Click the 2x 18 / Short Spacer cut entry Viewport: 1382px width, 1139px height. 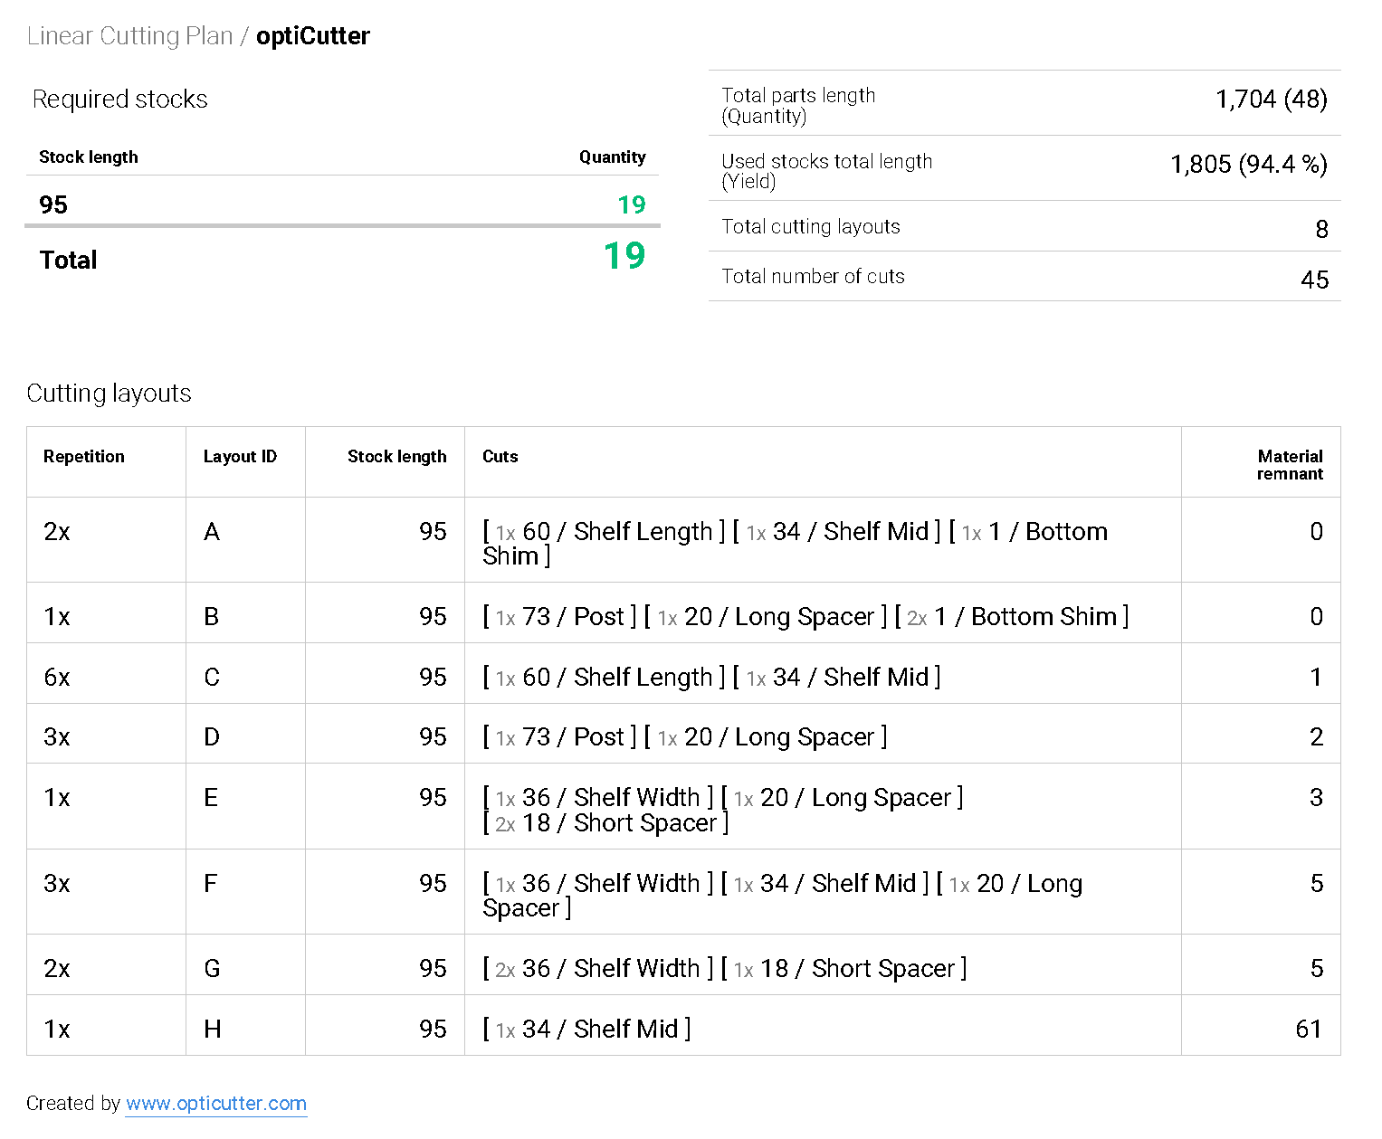605,823
